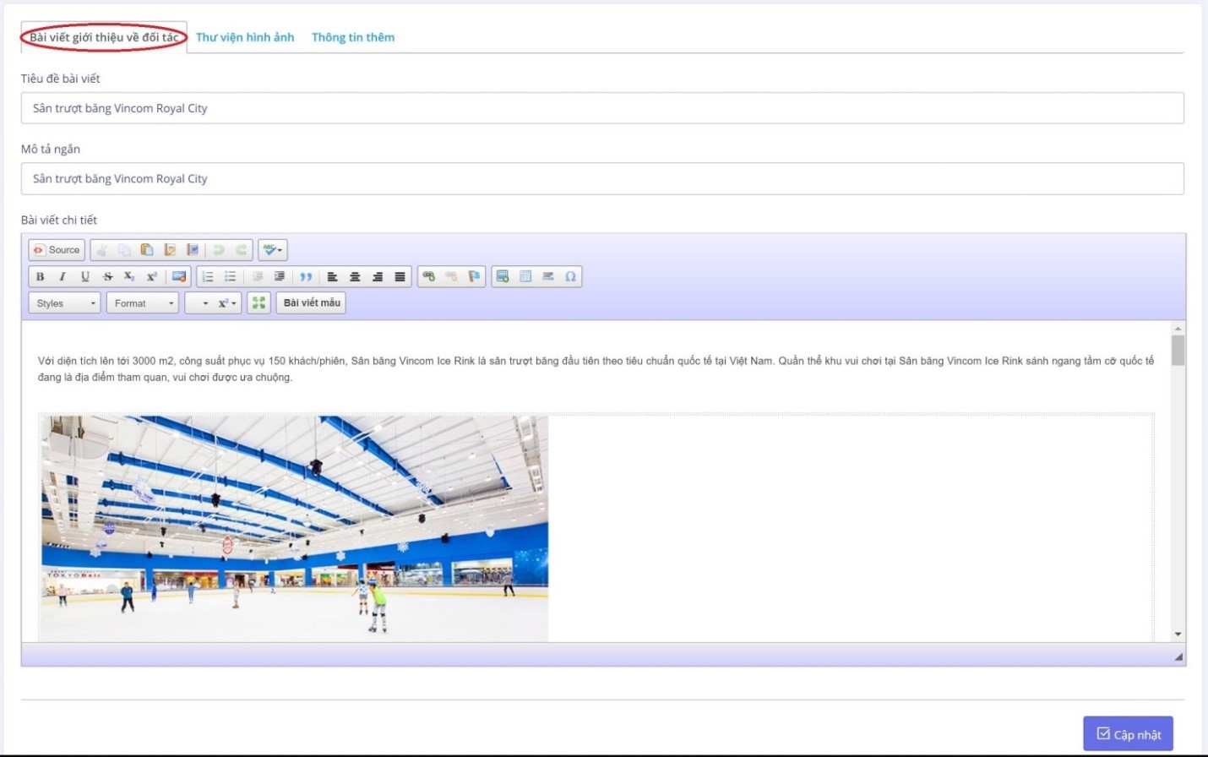Click the Copy icon in editor toolbar
The image size is (1208, 757).
(124, 250)
